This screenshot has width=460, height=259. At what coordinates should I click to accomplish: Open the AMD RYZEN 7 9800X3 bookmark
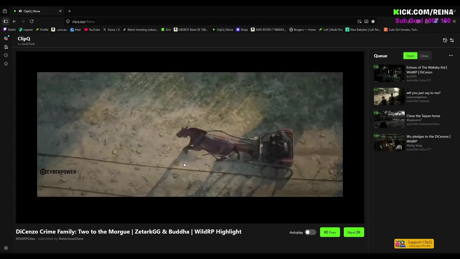[x=268, y=29]
